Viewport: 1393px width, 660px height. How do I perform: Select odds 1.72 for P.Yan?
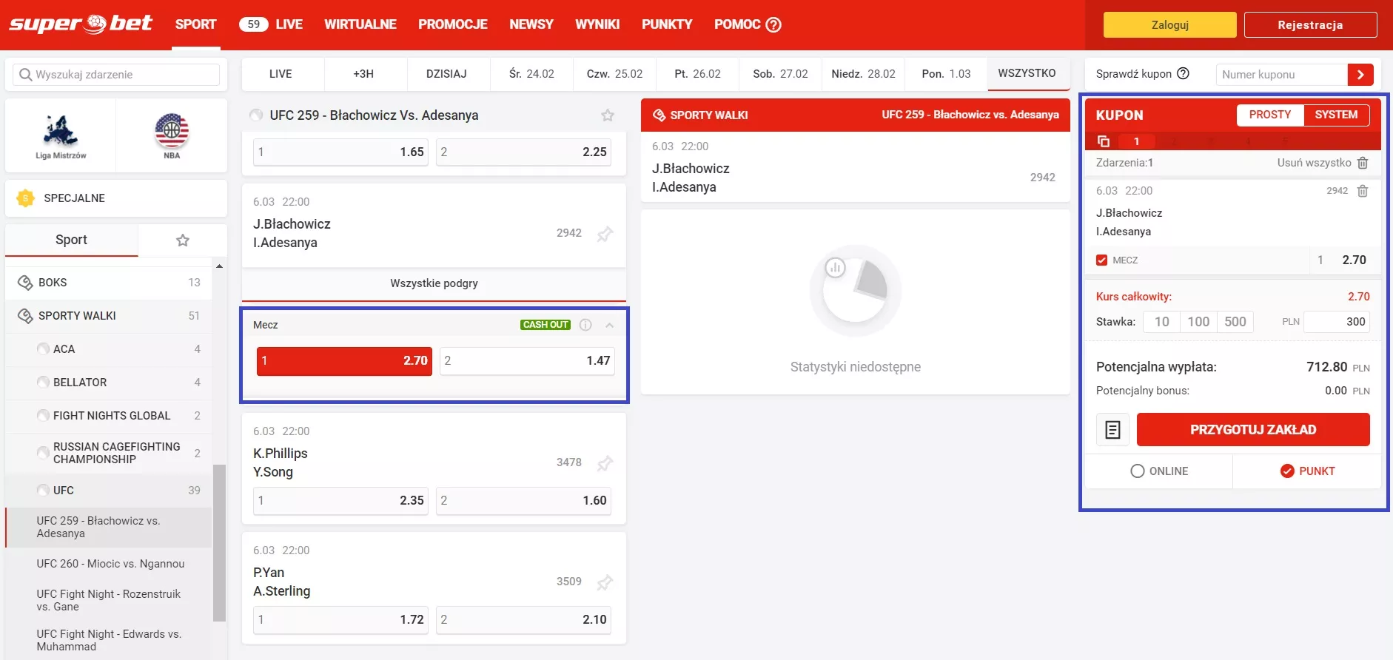(340, 620)
